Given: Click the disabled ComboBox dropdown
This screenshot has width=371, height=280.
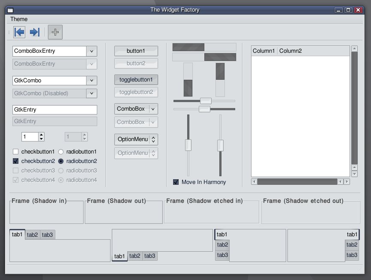Looking at the screenshot, I should coord(136,122).
